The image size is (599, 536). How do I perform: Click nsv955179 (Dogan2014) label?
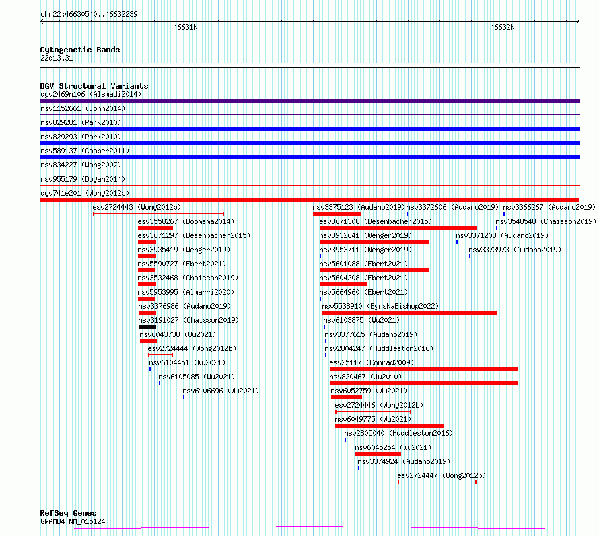coord(83,179)
